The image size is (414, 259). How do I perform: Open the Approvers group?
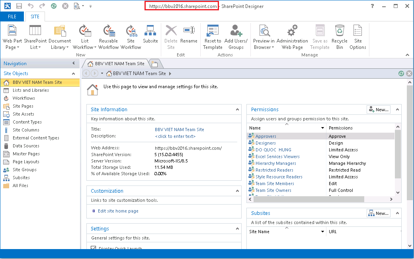(x=266, y=136)
